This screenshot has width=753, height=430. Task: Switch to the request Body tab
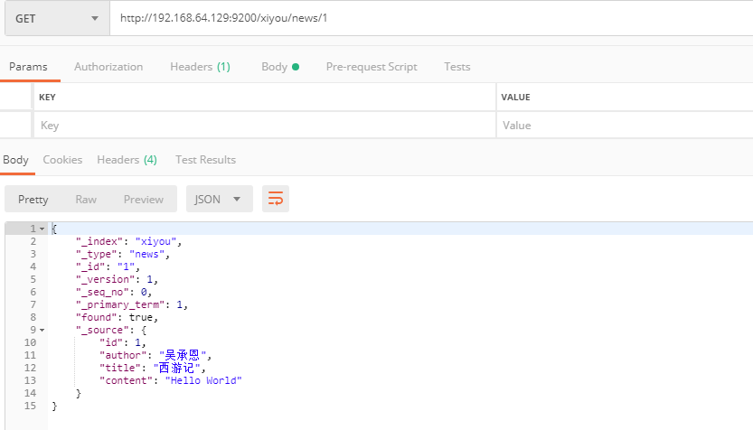(280, 67)
